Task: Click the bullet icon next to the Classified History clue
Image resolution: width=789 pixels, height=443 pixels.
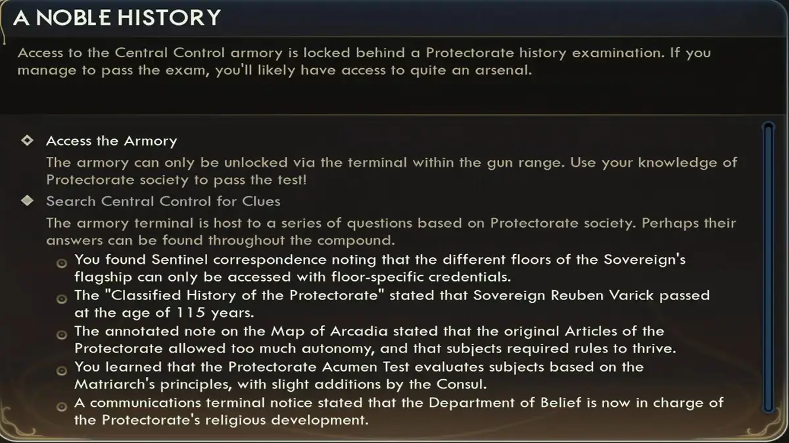Action: click(62, 299)
